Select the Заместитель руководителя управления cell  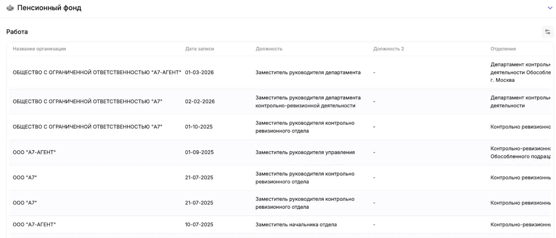click(x=305, y=152)
